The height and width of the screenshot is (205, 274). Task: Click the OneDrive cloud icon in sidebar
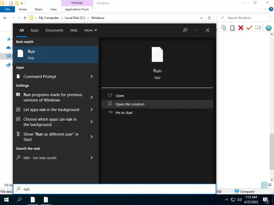tap(9, 48)
